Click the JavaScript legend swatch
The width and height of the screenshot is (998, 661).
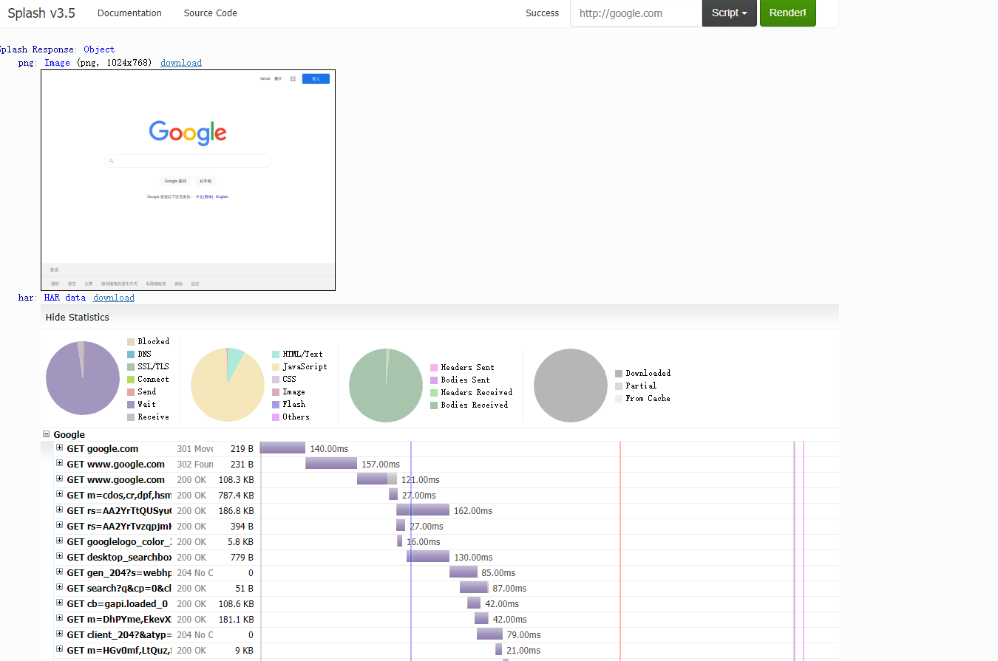click(x=276, y=367)
